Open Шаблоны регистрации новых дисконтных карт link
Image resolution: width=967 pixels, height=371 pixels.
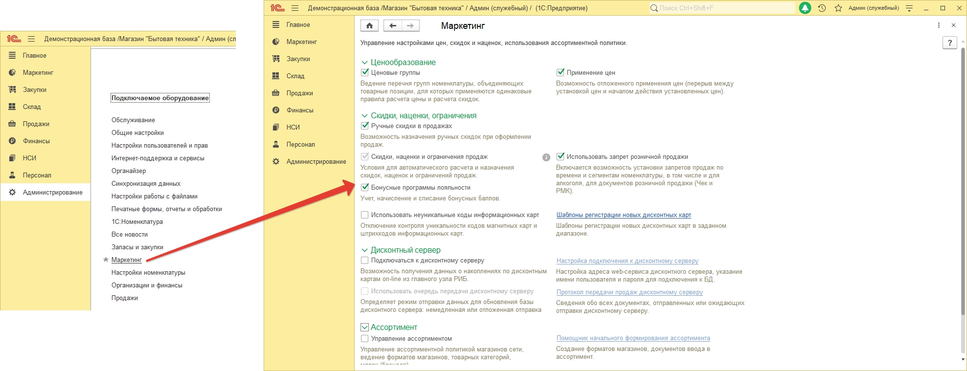tap(624, 215)
